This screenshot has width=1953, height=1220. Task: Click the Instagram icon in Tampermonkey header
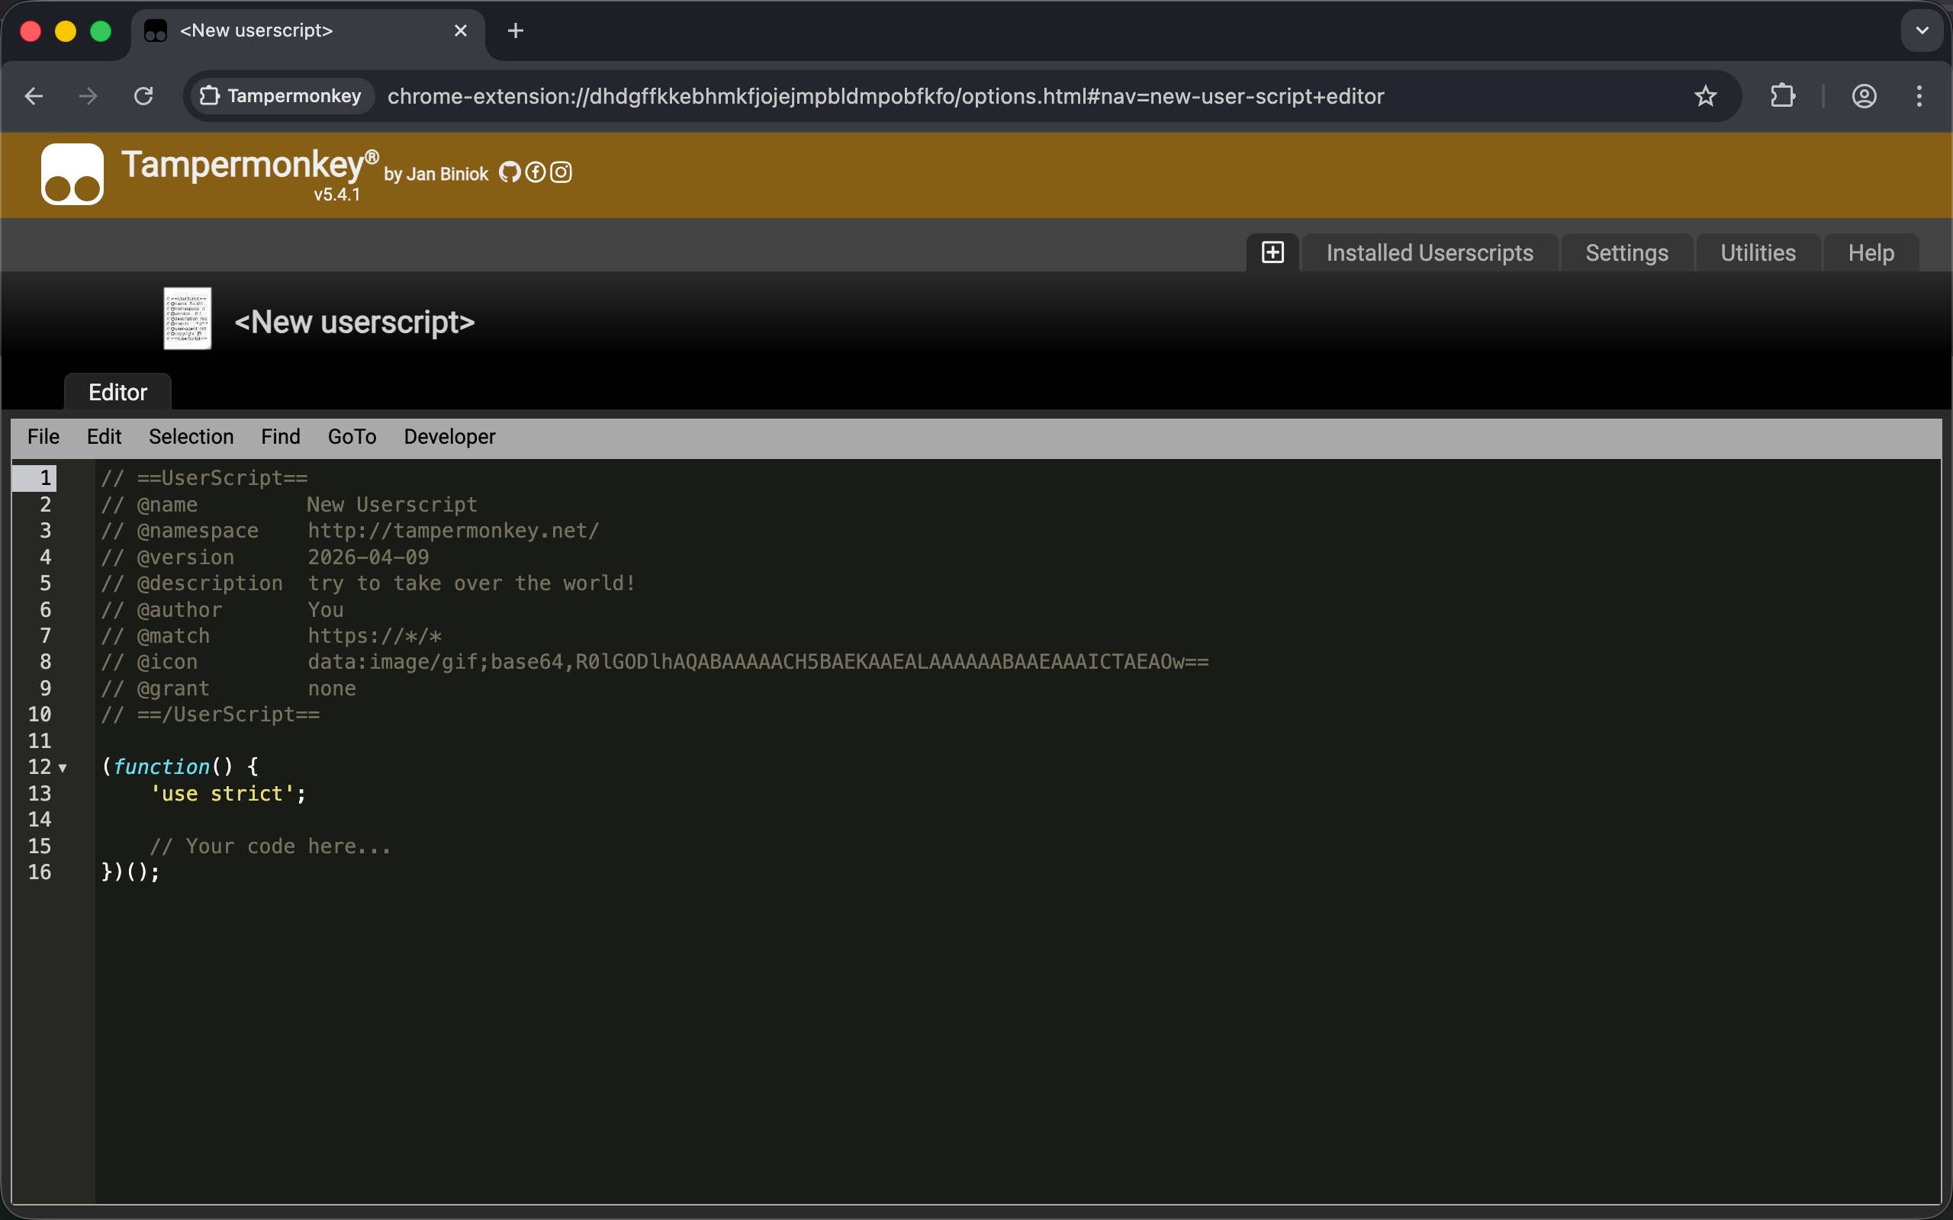tap(561, 172)
